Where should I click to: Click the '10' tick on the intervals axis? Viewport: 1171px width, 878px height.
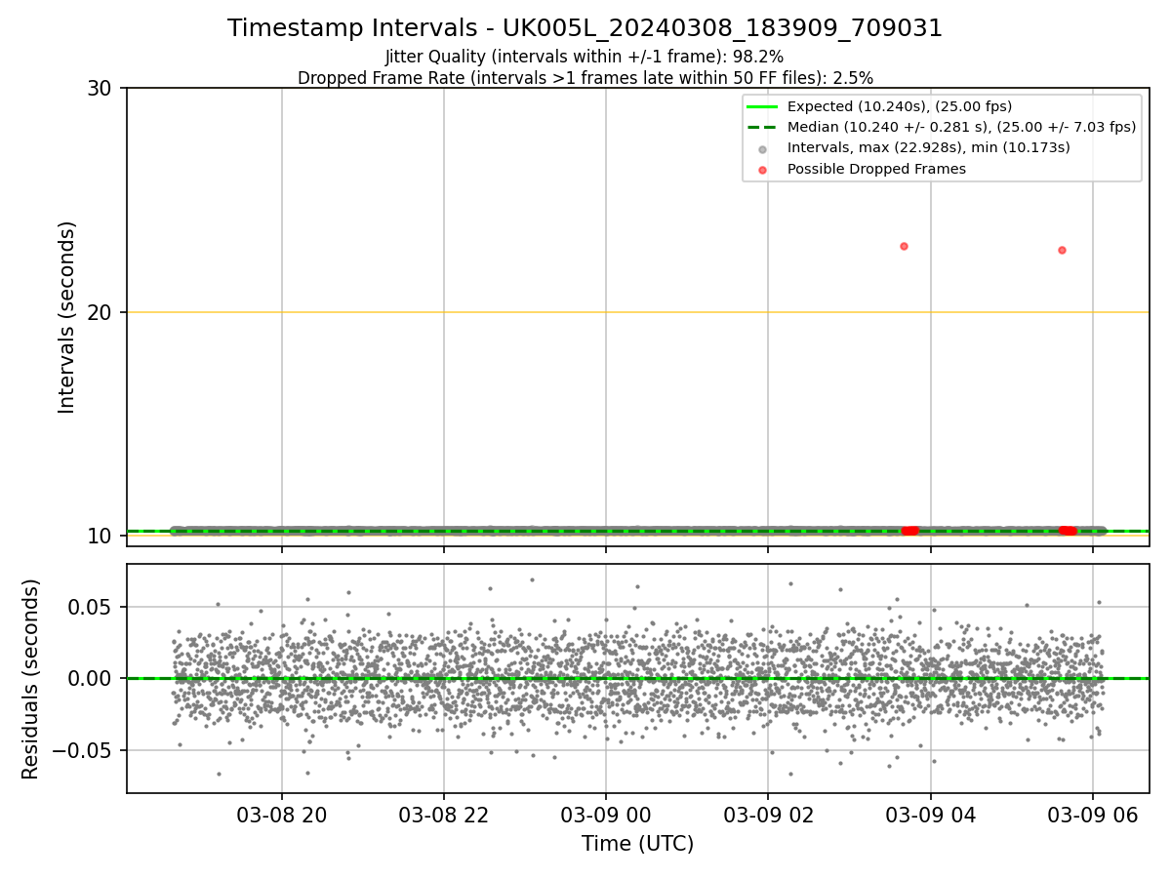tap(101, 536)
